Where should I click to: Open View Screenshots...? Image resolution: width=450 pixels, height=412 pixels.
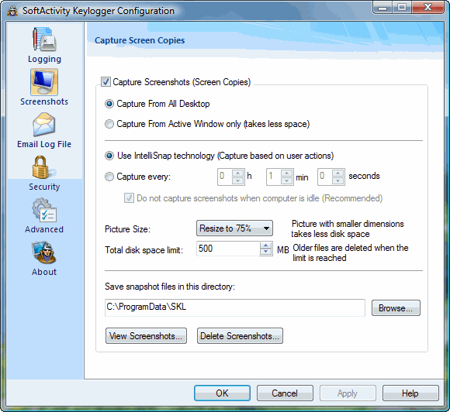pyautogui.click(x=146, y=336)
